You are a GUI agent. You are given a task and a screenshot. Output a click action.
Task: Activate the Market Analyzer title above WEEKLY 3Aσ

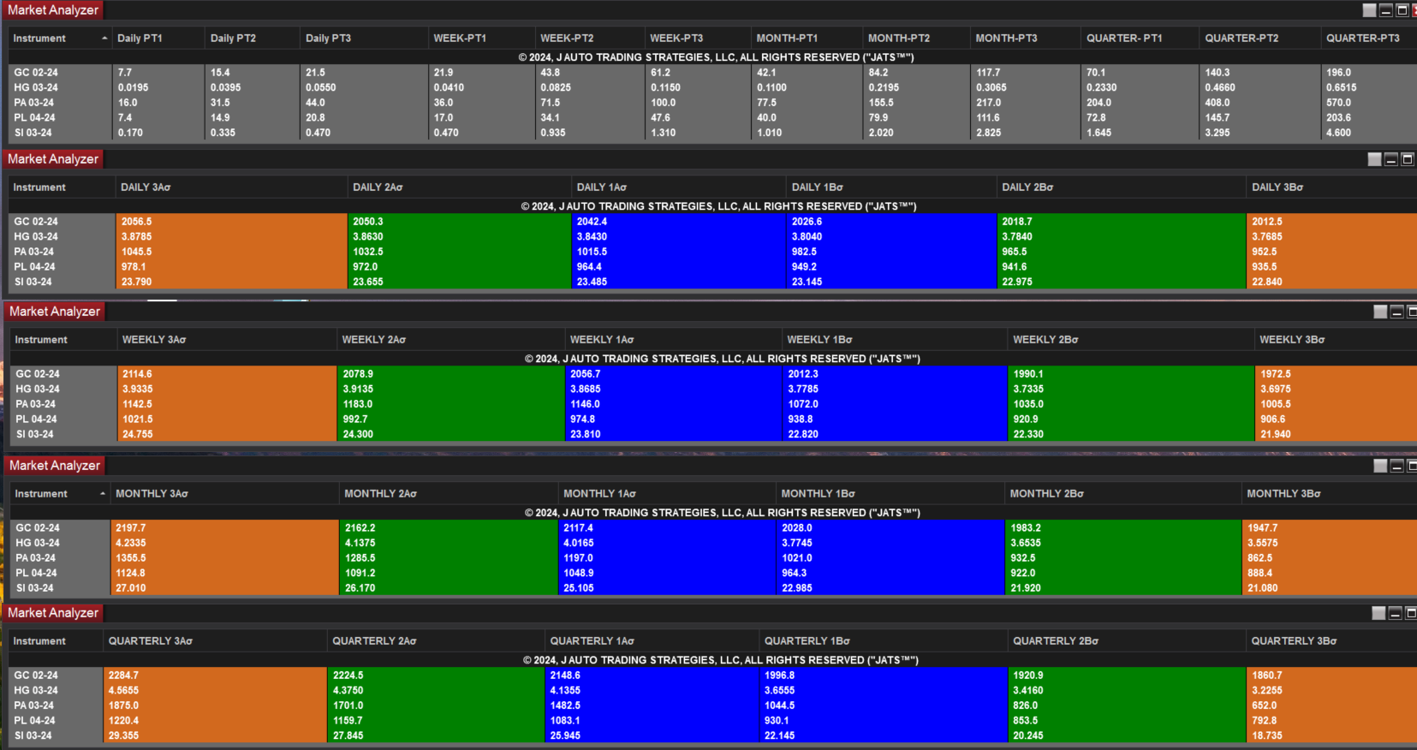click(55, 312)
